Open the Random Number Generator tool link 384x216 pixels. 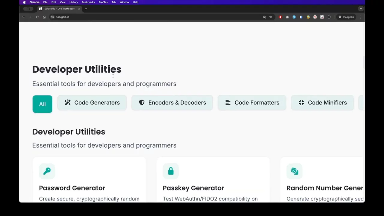pyautogui.click(x=325, y=188)
